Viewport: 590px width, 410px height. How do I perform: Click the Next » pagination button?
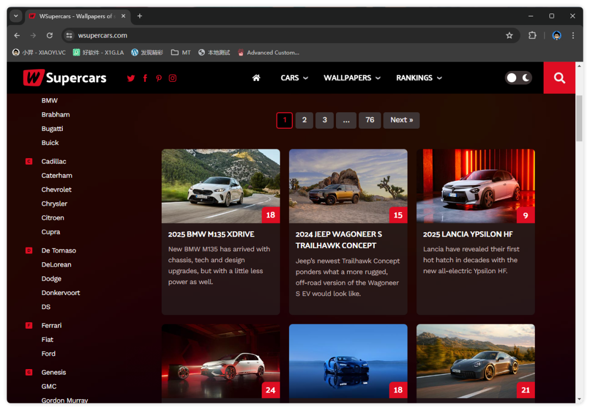click(402, 120)
